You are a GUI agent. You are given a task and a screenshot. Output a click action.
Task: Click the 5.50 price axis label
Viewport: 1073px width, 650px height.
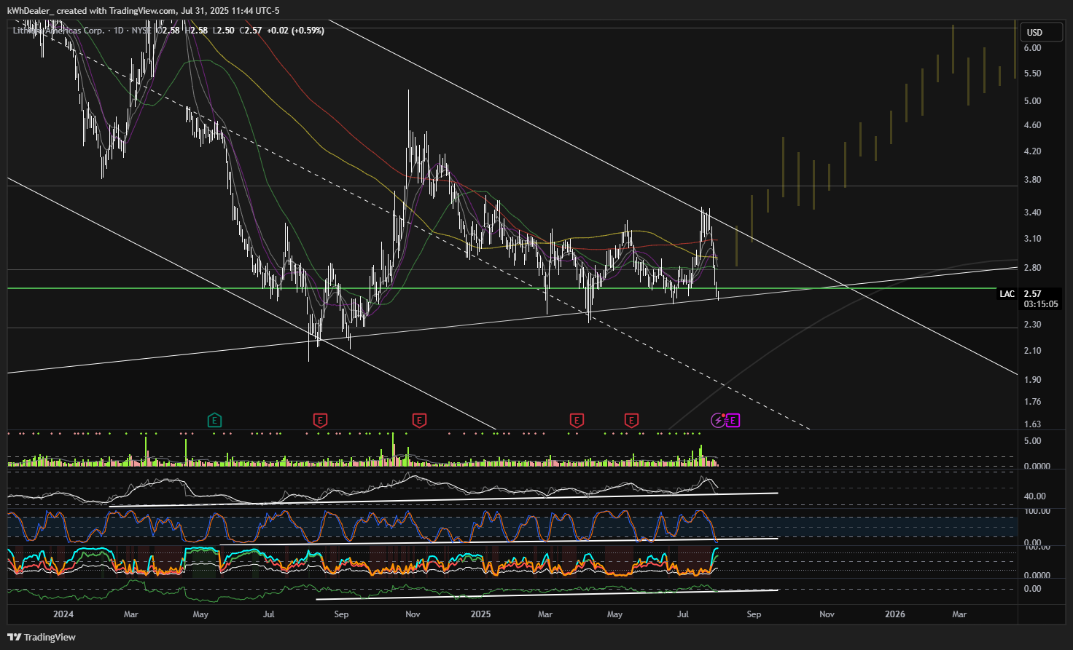point(1032,74)
